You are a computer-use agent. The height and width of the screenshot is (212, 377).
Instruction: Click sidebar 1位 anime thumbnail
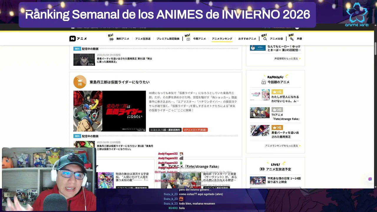(260, 95)
